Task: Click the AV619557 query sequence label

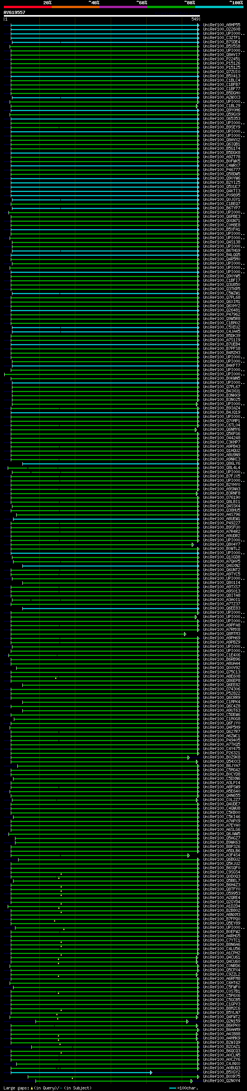Action: click(x=14, y=12)
